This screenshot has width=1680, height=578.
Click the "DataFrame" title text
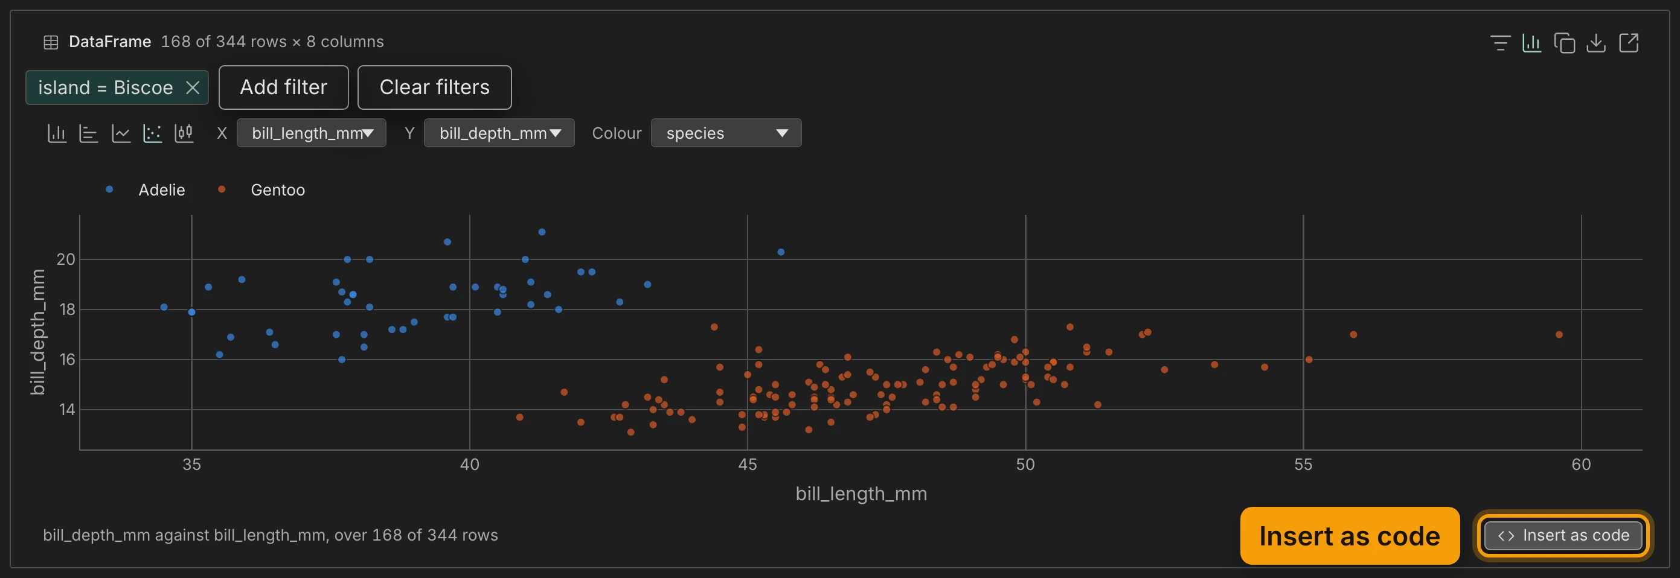(x=109, y=42)
